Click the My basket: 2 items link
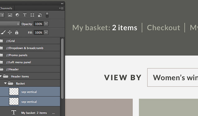Screen dimensions: 198x116 click(105, 28)
